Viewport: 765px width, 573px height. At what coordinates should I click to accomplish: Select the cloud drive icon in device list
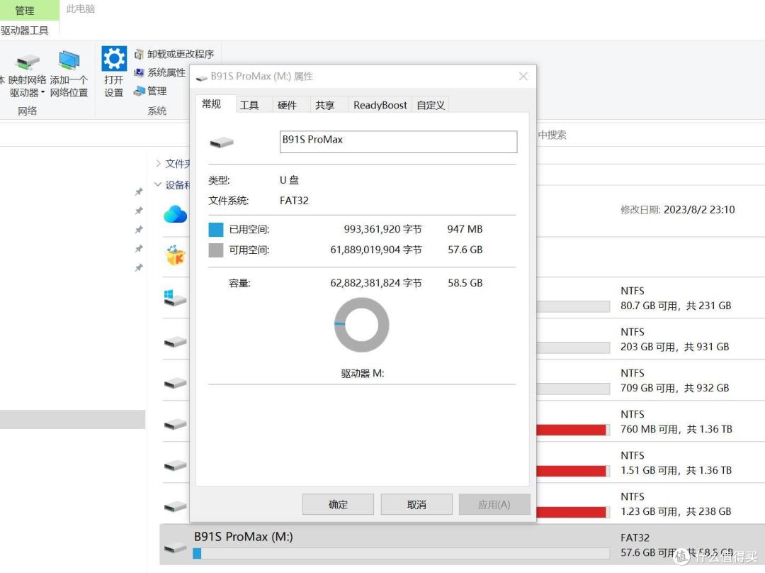(x=175, y=214)
